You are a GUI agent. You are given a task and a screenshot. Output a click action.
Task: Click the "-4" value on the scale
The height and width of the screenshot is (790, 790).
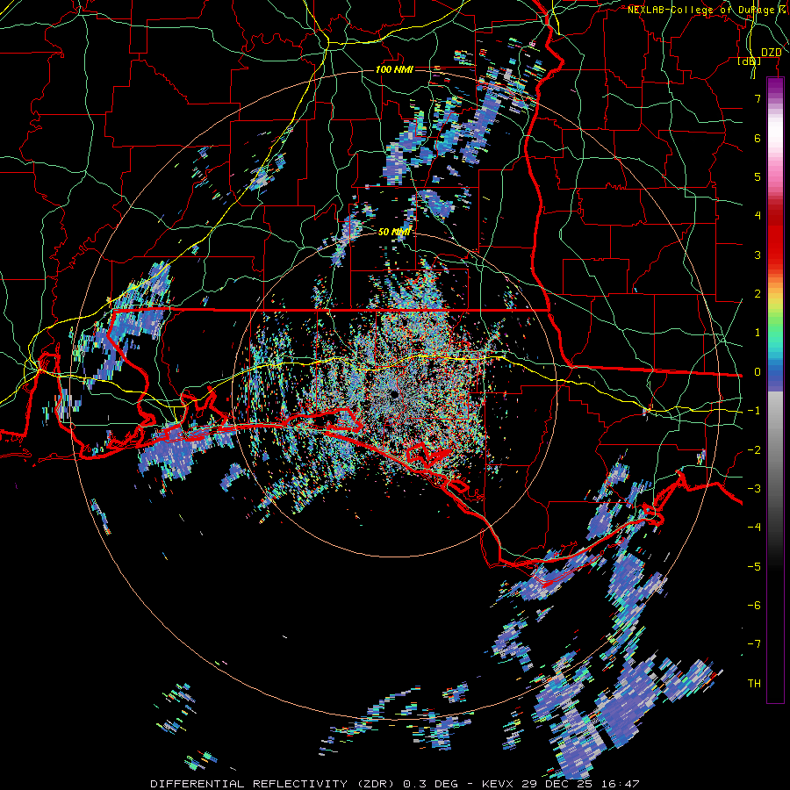pyautogui.click(x=754, y=528)
